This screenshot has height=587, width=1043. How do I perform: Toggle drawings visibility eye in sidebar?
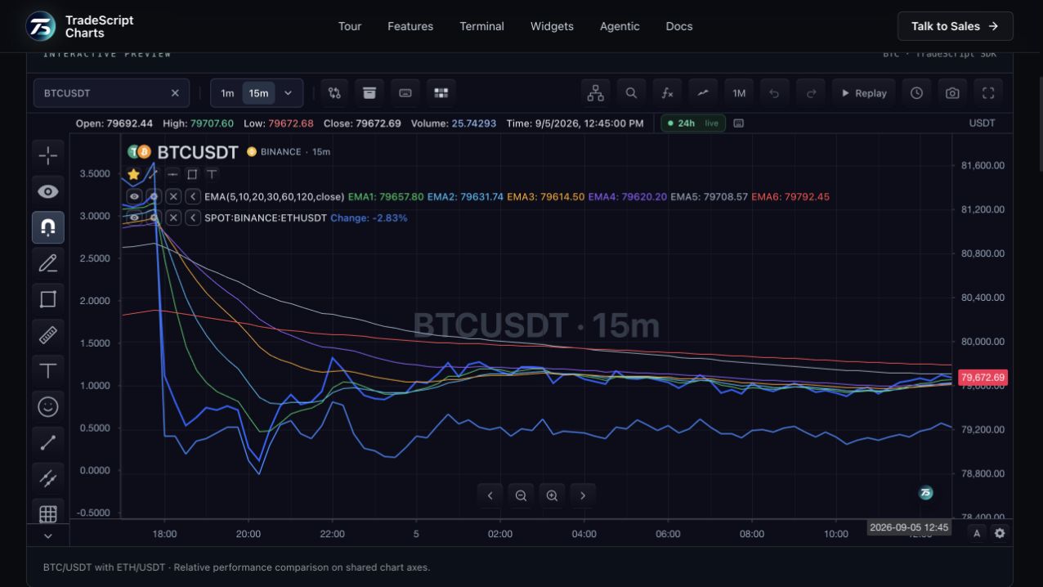(48, 191)
